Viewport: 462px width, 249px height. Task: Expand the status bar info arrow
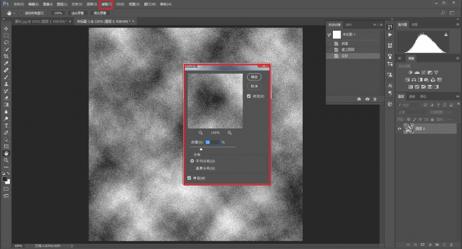pyautogui.click(x=72, y=246)
